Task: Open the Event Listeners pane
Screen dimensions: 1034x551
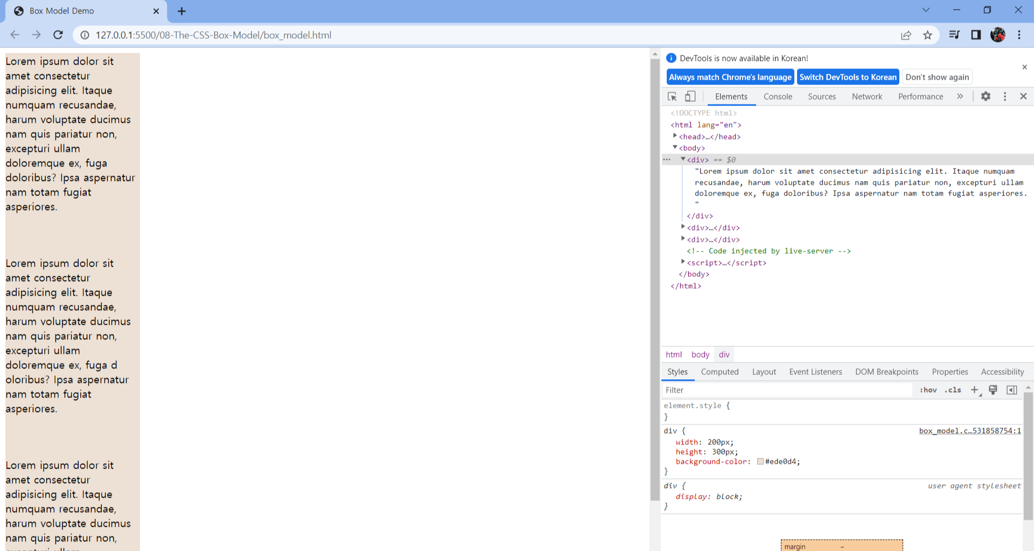Action: tap(815, 372)
